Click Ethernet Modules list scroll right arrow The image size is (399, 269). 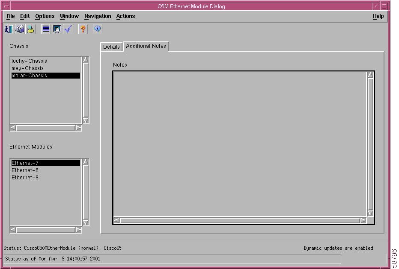coord(78,230)
